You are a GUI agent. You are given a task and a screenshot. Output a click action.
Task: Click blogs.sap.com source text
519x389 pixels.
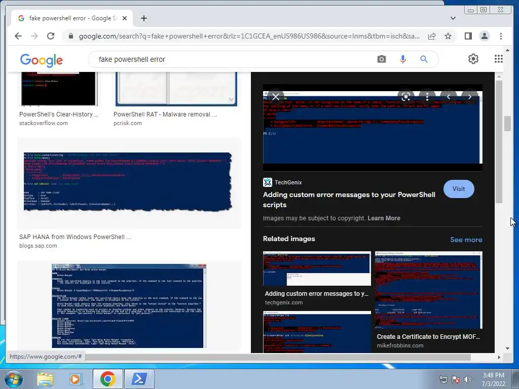tap(38, 246)
